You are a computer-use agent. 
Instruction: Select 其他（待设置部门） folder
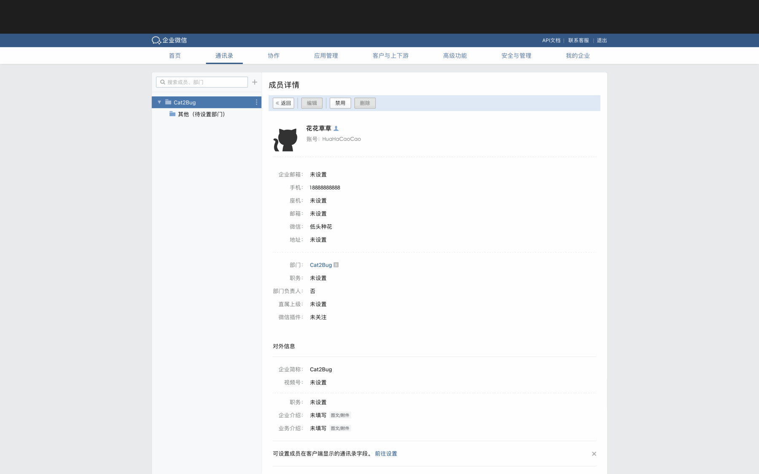tap(197, 114)
